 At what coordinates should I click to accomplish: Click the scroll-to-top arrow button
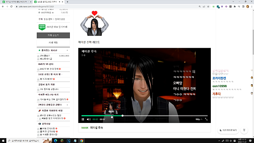coord(244,130)
